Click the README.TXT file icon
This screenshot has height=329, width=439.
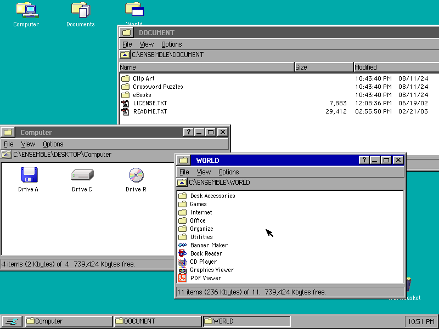125,111
